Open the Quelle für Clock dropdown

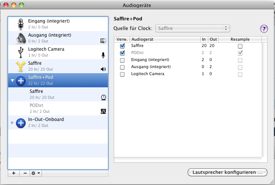[193, 28]
